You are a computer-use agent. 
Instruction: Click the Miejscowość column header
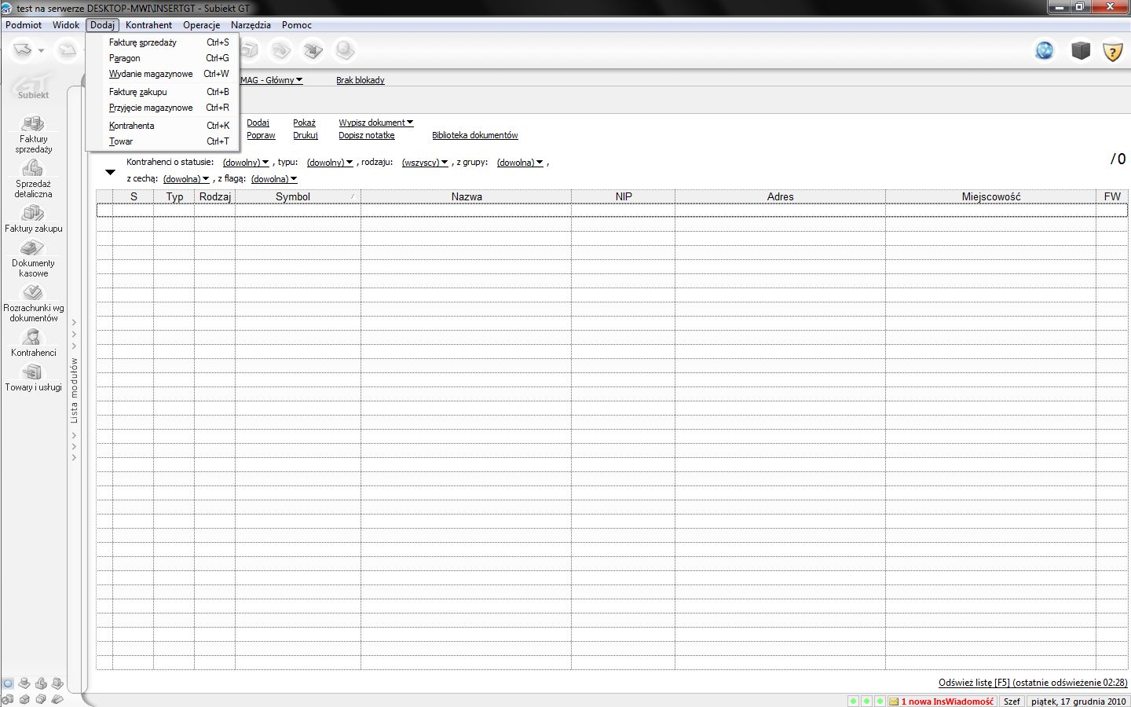991,196
